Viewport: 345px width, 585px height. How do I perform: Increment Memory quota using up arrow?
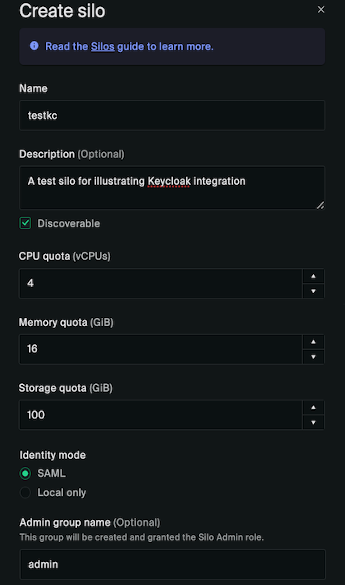[x=313, y=342]
